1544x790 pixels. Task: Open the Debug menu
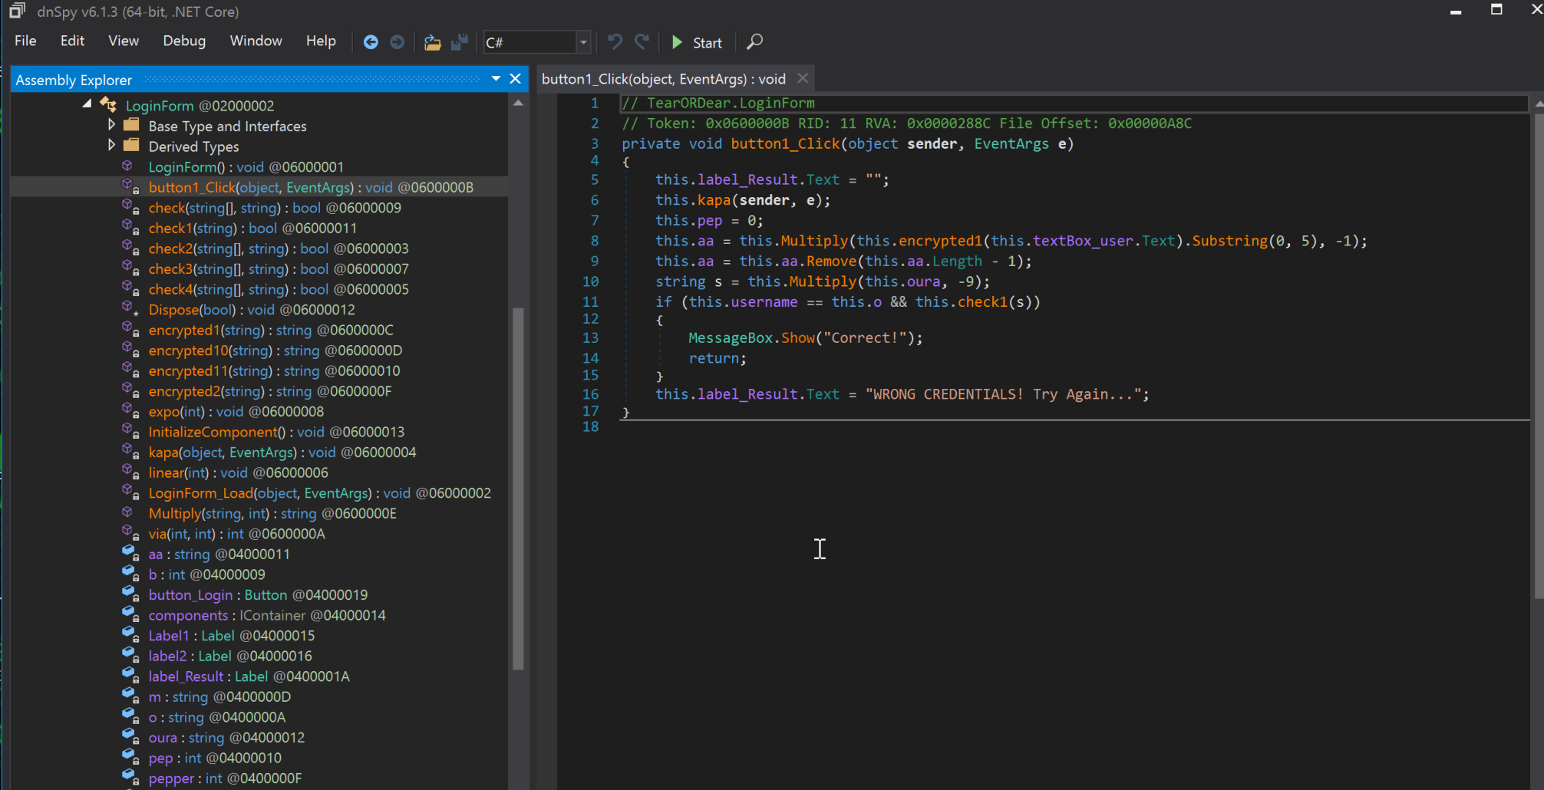pos(184,41)
